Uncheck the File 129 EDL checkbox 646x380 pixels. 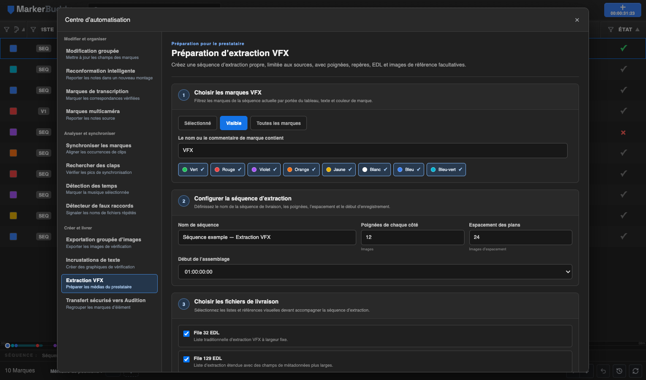pyautogui.click(x=187, y=359)
